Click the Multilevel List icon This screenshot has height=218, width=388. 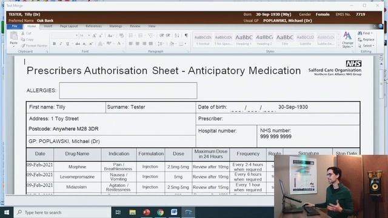150,36
